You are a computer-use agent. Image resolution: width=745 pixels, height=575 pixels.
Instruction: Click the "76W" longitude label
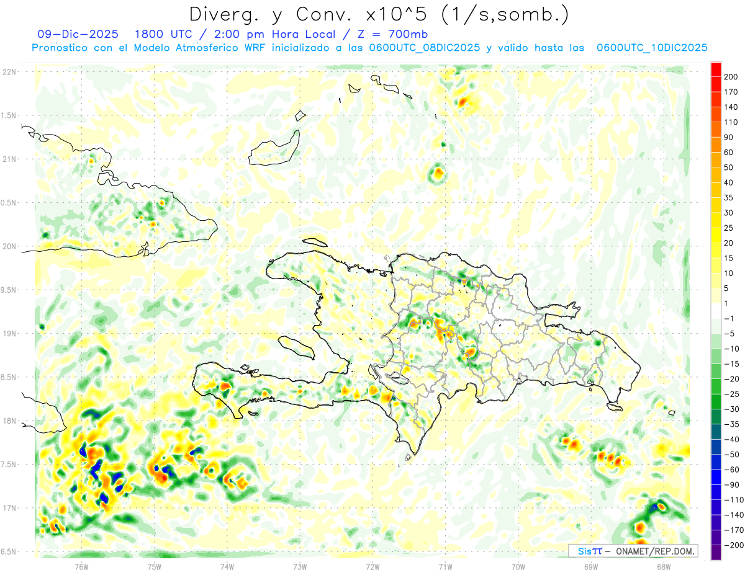coord(82,567)
